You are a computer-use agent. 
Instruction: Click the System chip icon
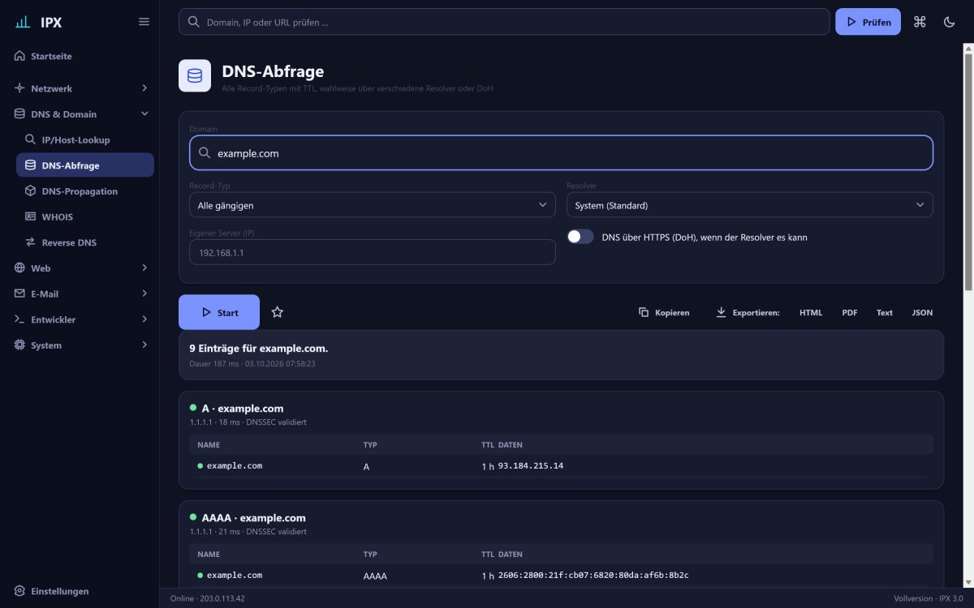(20, 345)
